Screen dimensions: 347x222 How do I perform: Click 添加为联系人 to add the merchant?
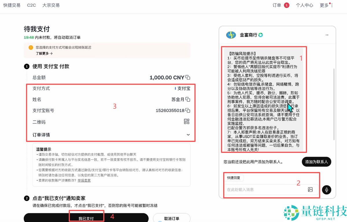(316, 162)
